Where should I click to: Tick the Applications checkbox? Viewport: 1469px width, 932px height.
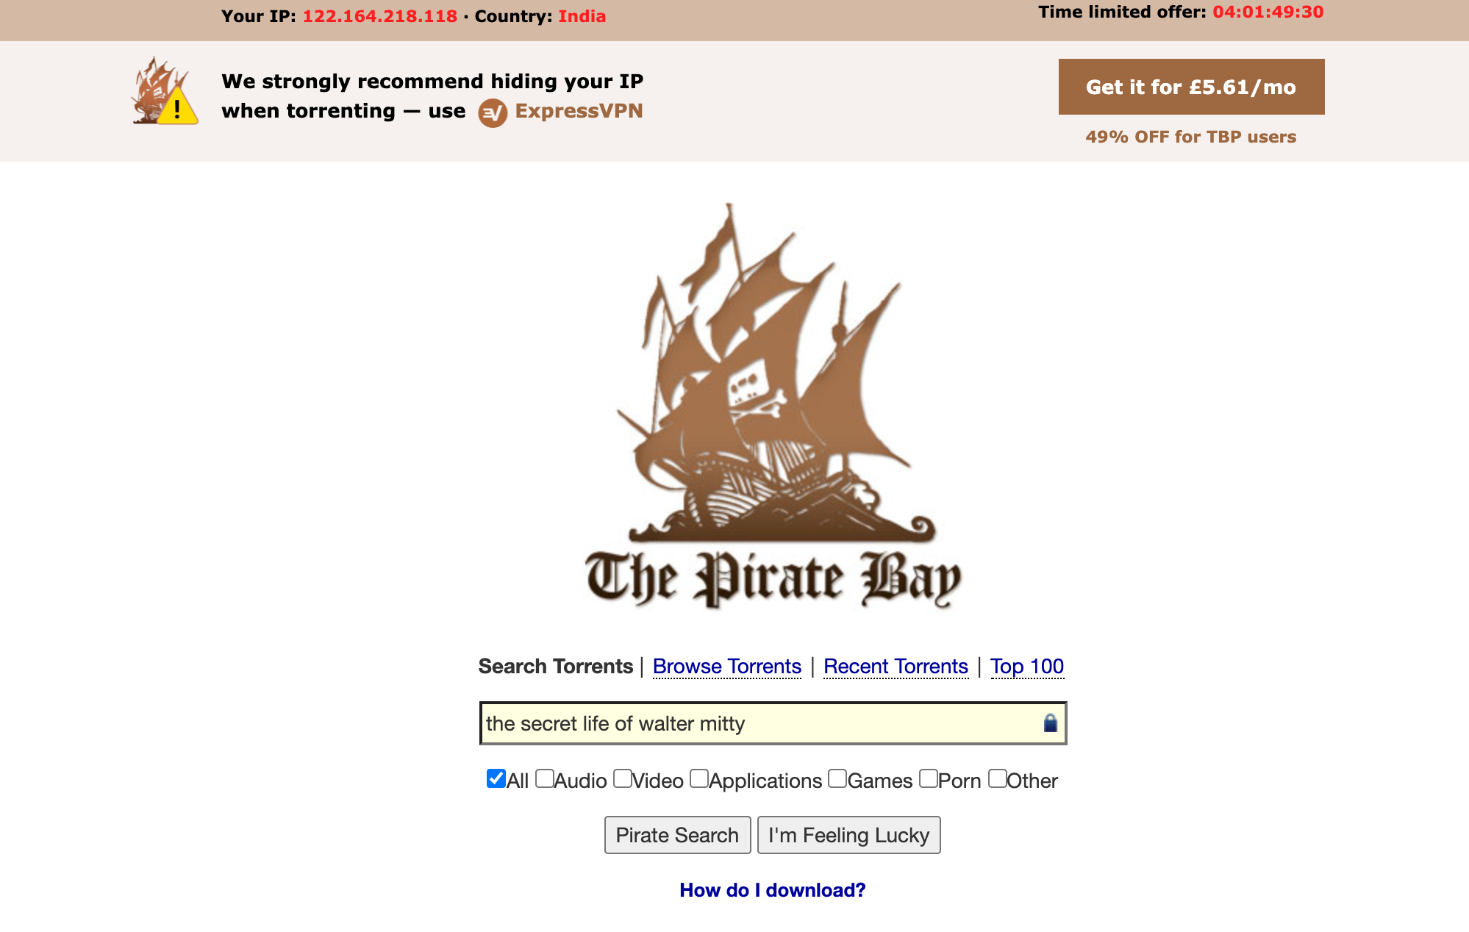pos(698,778)
